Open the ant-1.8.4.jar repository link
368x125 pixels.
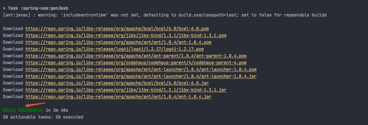point(118,97)
